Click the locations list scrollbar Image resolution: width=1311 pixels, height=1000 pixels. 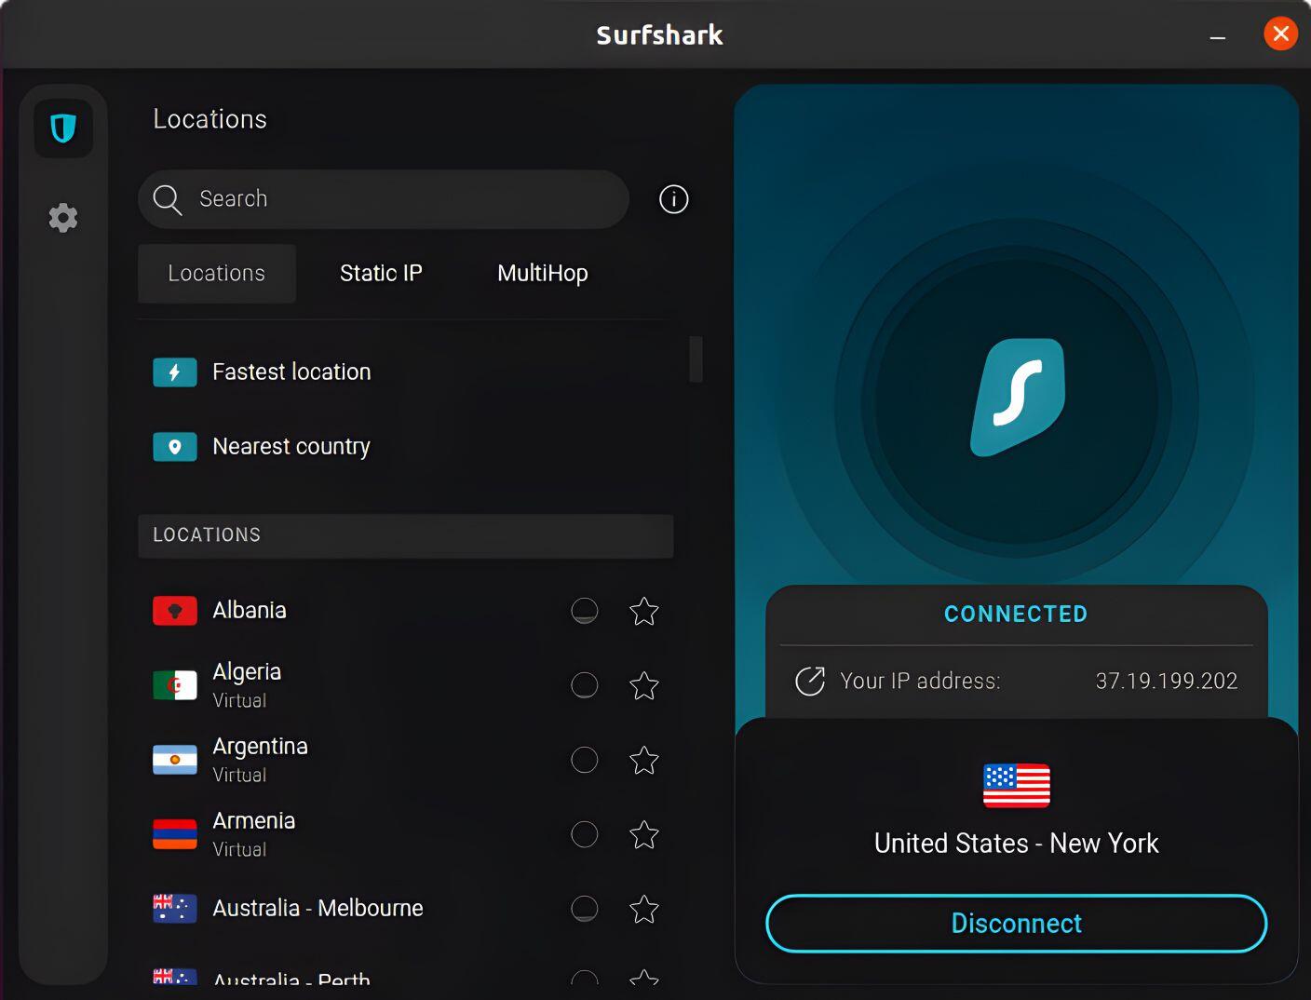(696, 359)
